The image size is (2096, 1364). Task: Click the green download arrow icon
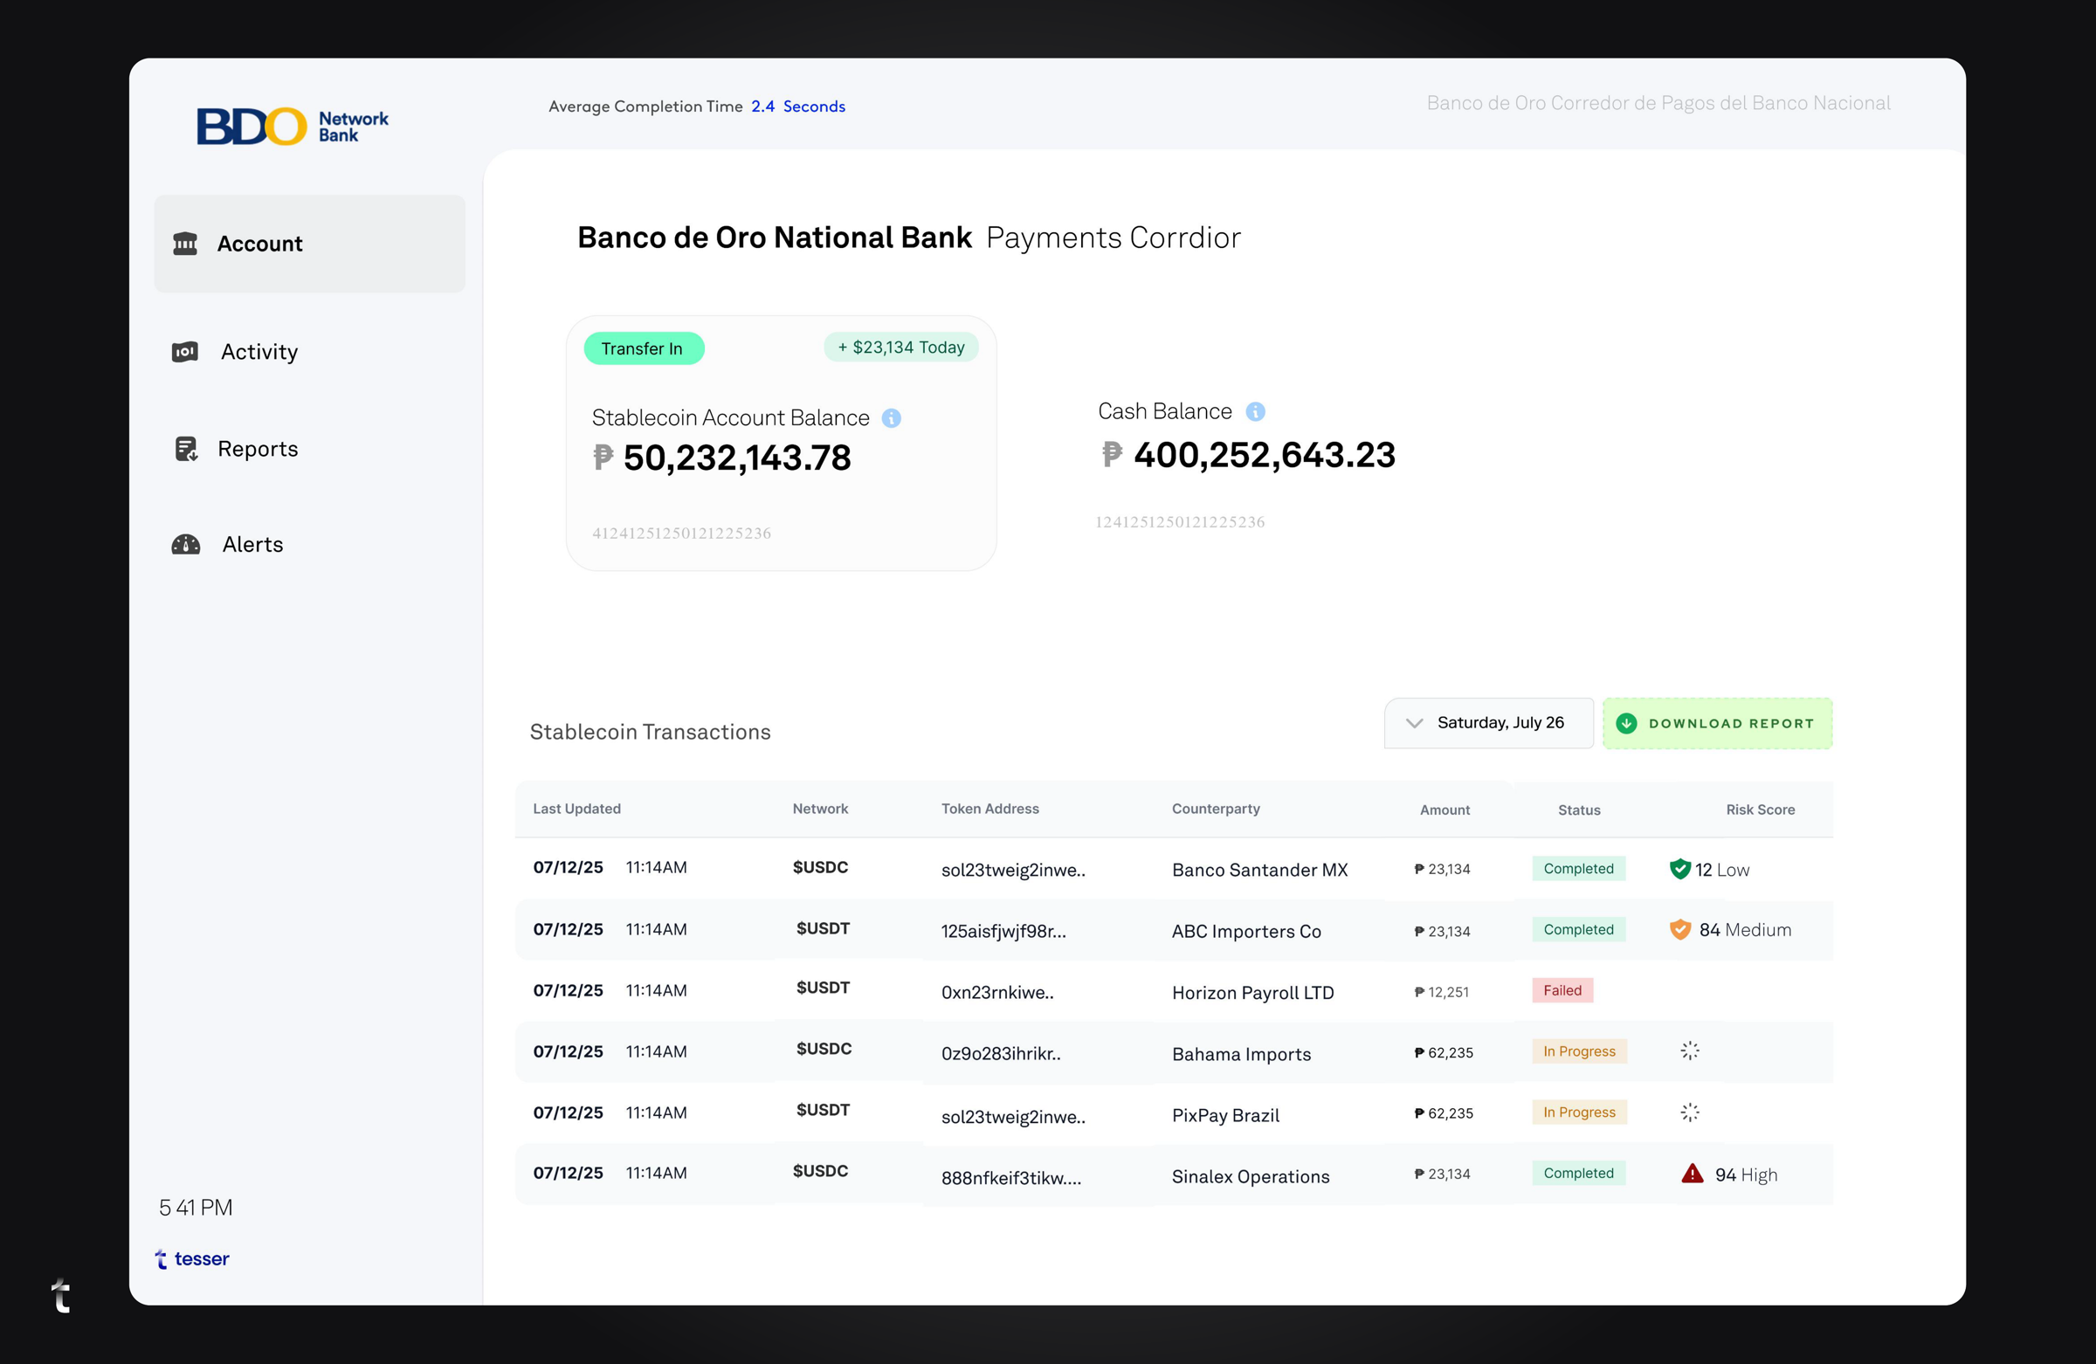coord(1627,724)
